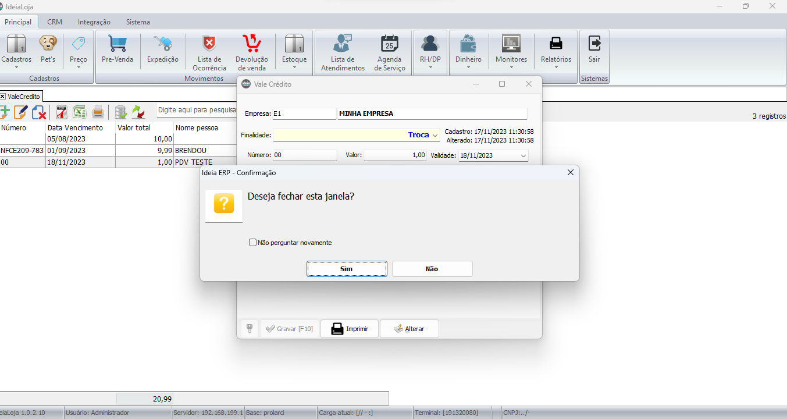Open Agenda de Serviço calendar icon
Viewport: 787px width, 419px height.
pos(389,44)
